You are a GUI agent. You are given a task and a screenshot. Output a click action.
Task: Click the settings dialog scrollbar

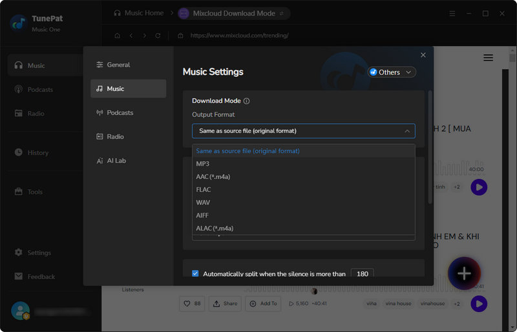point(430,147)
